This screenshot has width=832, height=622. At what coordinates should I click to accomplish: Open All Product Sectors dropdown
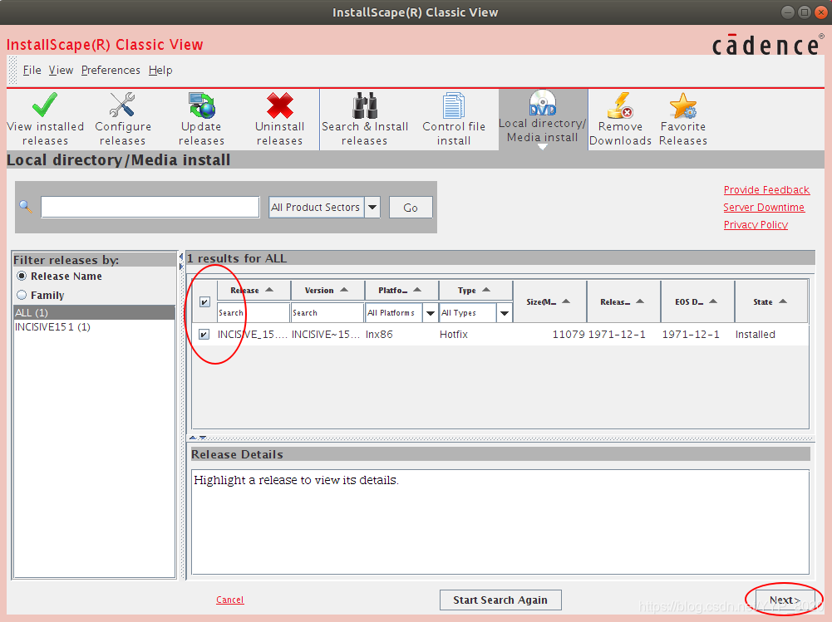(x=324, y=208)
